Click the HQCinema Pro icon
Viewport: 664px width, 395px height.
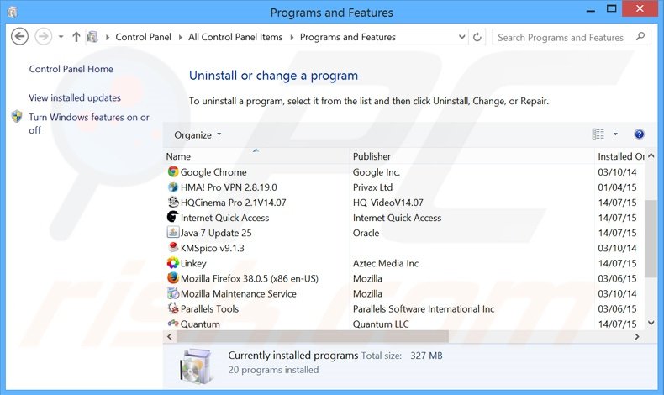pos(173,202)
